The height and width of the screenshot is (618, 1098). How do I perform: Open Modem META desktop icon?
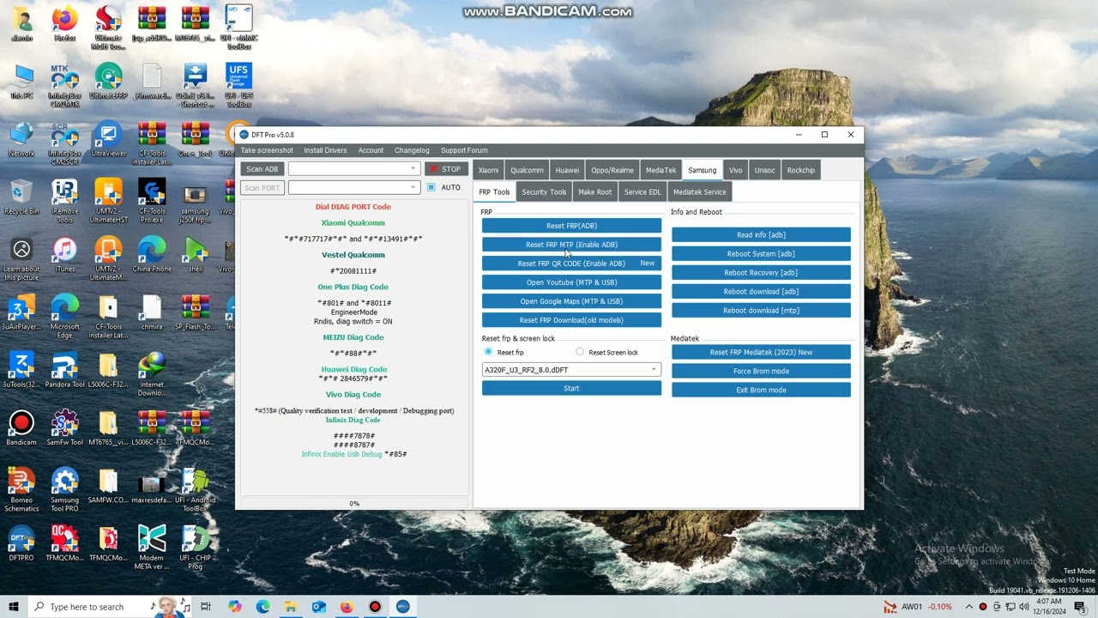(152, 547)
